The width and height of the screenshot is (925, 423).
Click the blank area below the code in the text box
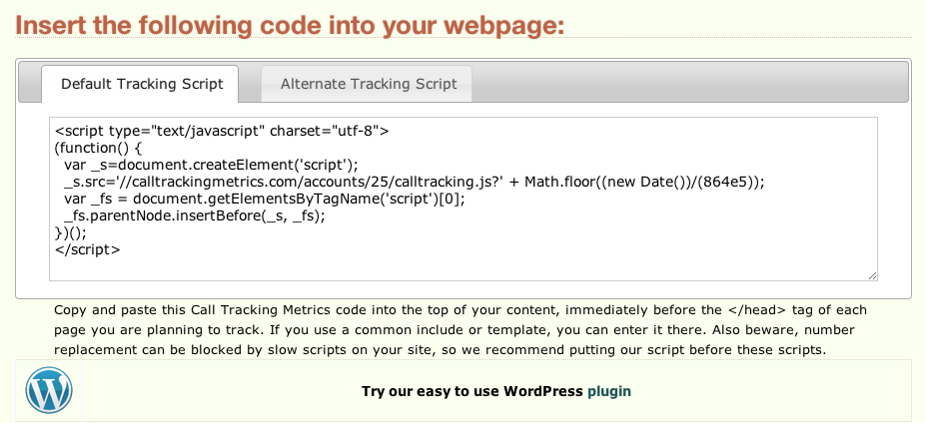coord(460,264)
